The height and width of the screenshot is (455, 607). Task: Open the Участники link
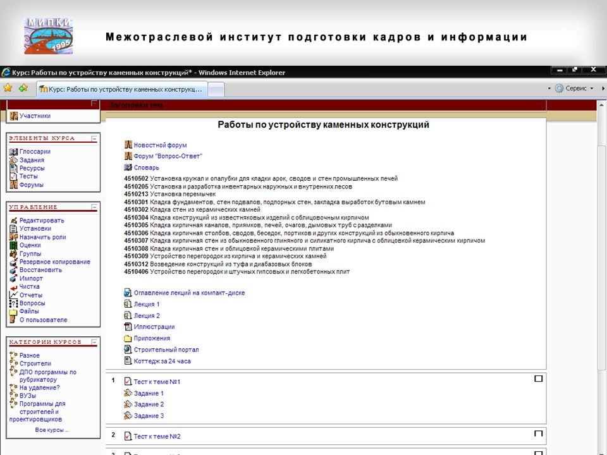coord(35,116)
